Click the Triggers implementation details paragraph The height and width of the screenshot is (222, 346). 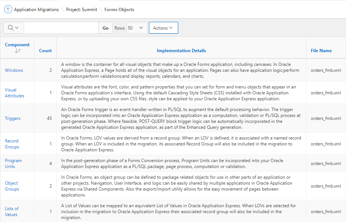pyautogui.click(x=181, y=118)
